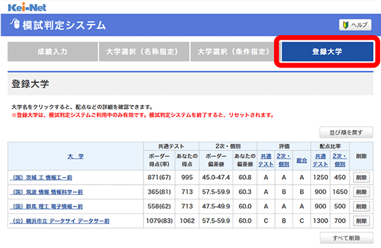Delete the 群馬 理工 row
381x248 pixels.
coord(361,206)
